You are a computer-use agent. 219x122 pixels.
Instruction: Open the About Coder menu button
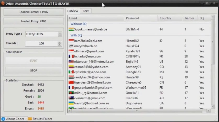pos(14,119)
